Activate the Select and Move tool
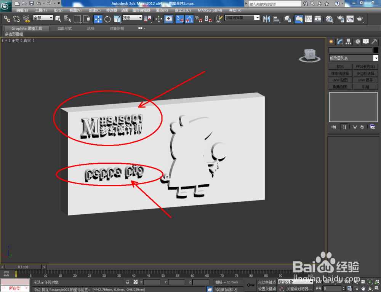 [98, 19]
